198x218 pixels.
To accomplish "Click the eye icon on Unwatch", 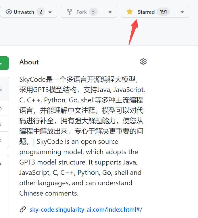I will (x=9, y=12).
